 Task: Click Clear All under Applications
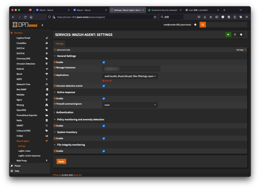click(x=107, y=81)
